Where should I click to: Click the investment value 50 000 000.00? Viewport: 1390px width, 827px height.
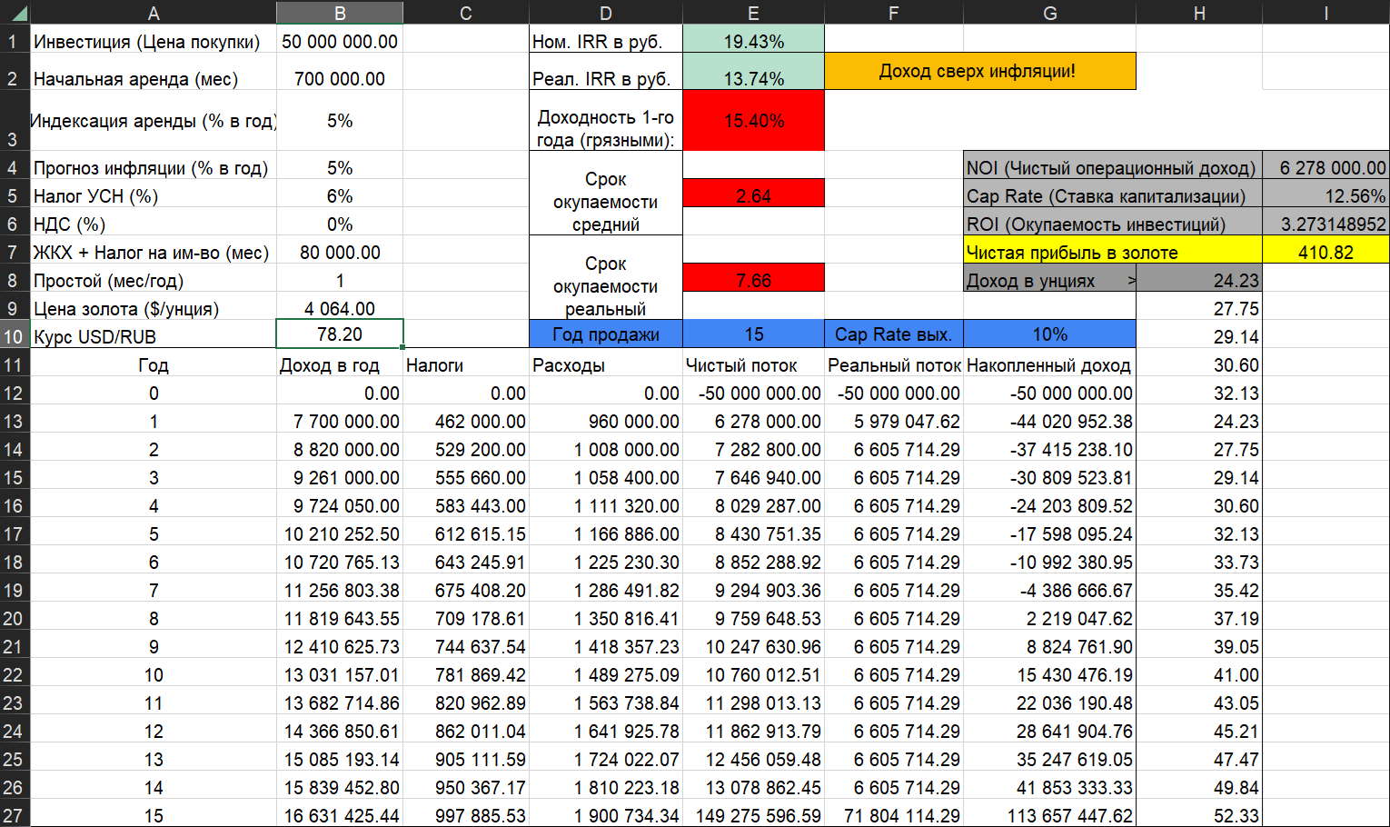point(340,41)
